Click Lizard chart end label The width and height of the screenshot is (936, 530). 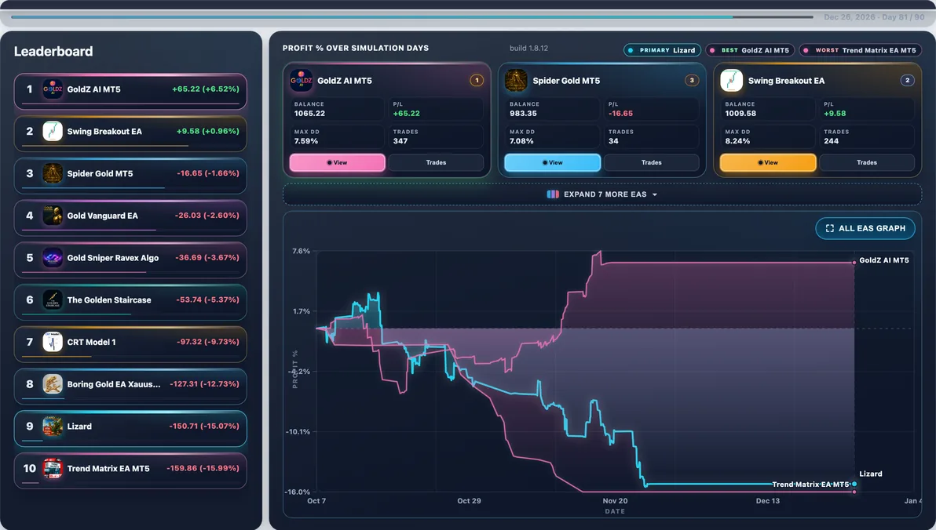[870, 474]
